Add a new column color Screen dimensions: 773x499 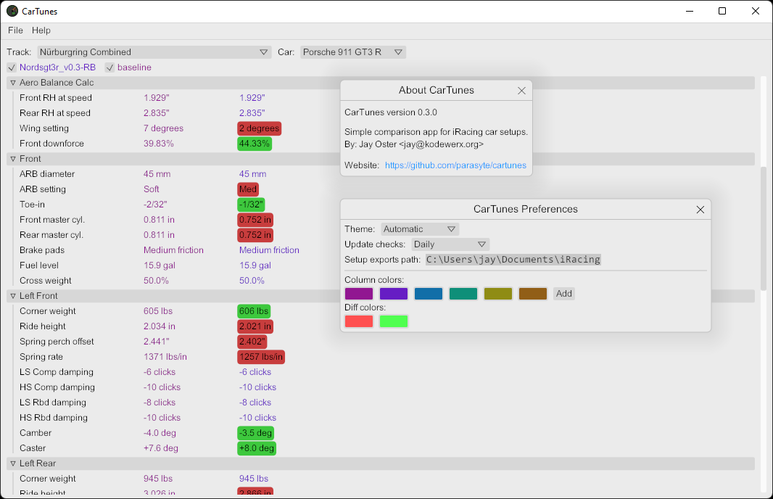pos(564,294)
